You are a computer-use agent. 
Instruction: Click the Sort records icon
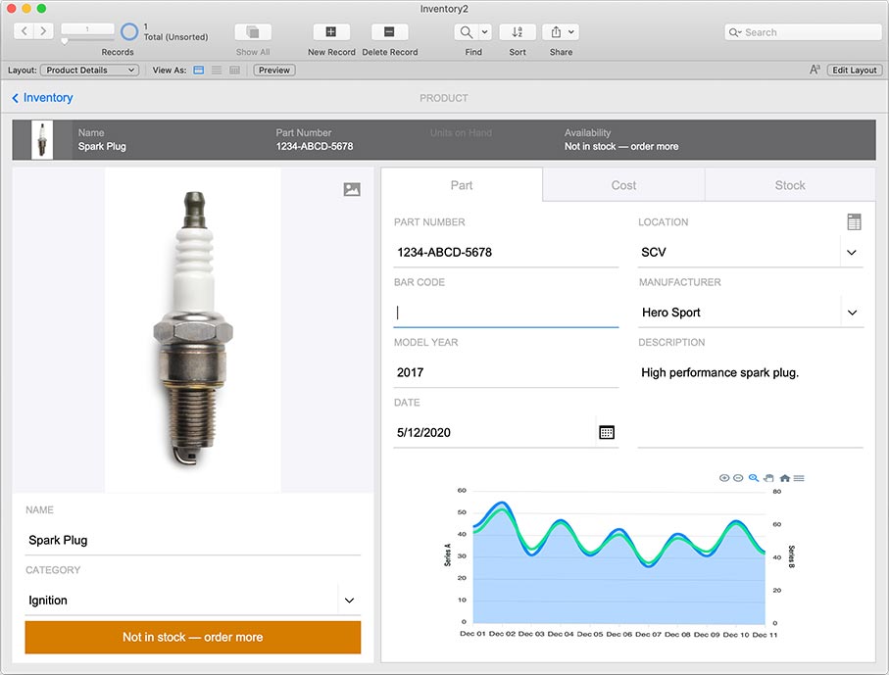(x=518, y=32)
